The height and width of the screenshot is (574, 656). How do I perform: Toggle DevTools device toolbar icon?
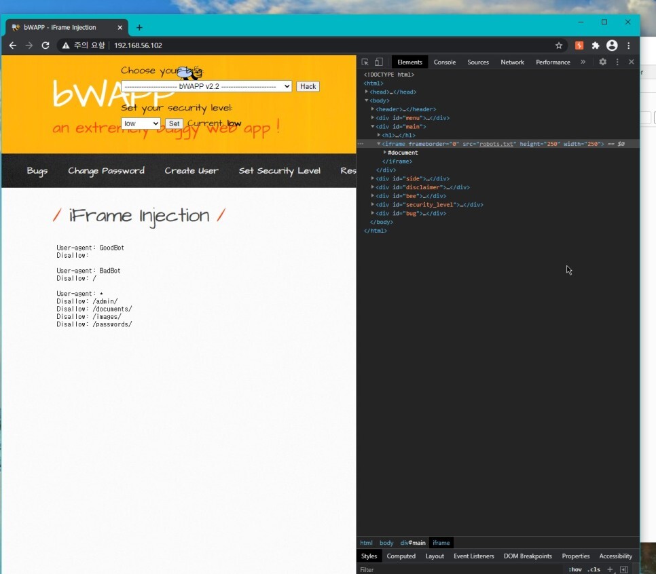379,62
